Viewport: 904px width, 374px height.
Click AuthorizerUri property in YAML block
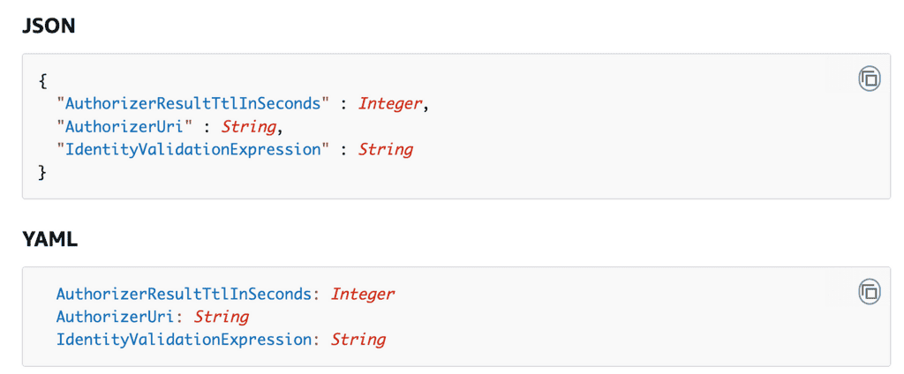[119, 317]
